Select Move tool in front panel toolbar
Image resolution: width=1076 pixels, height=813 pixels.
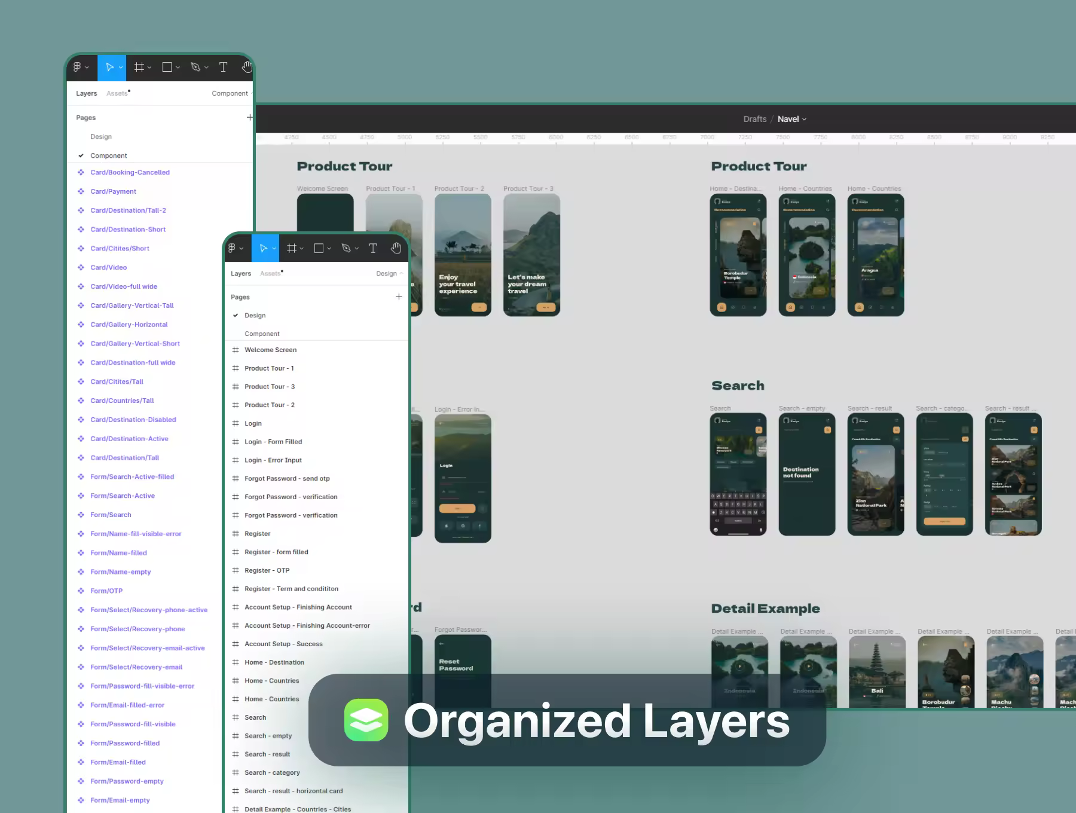point(263,248)
